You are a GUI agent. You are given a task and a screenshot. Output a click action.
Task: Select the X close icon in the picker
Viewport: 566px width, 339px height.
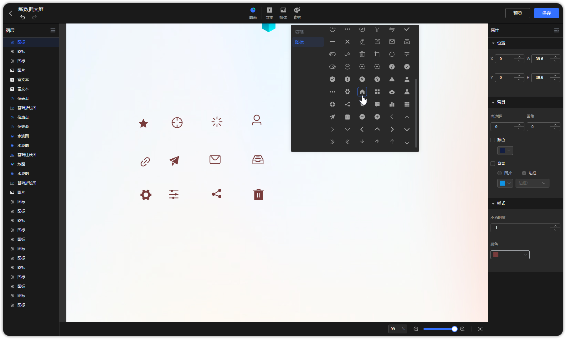(x=347, y=42)
